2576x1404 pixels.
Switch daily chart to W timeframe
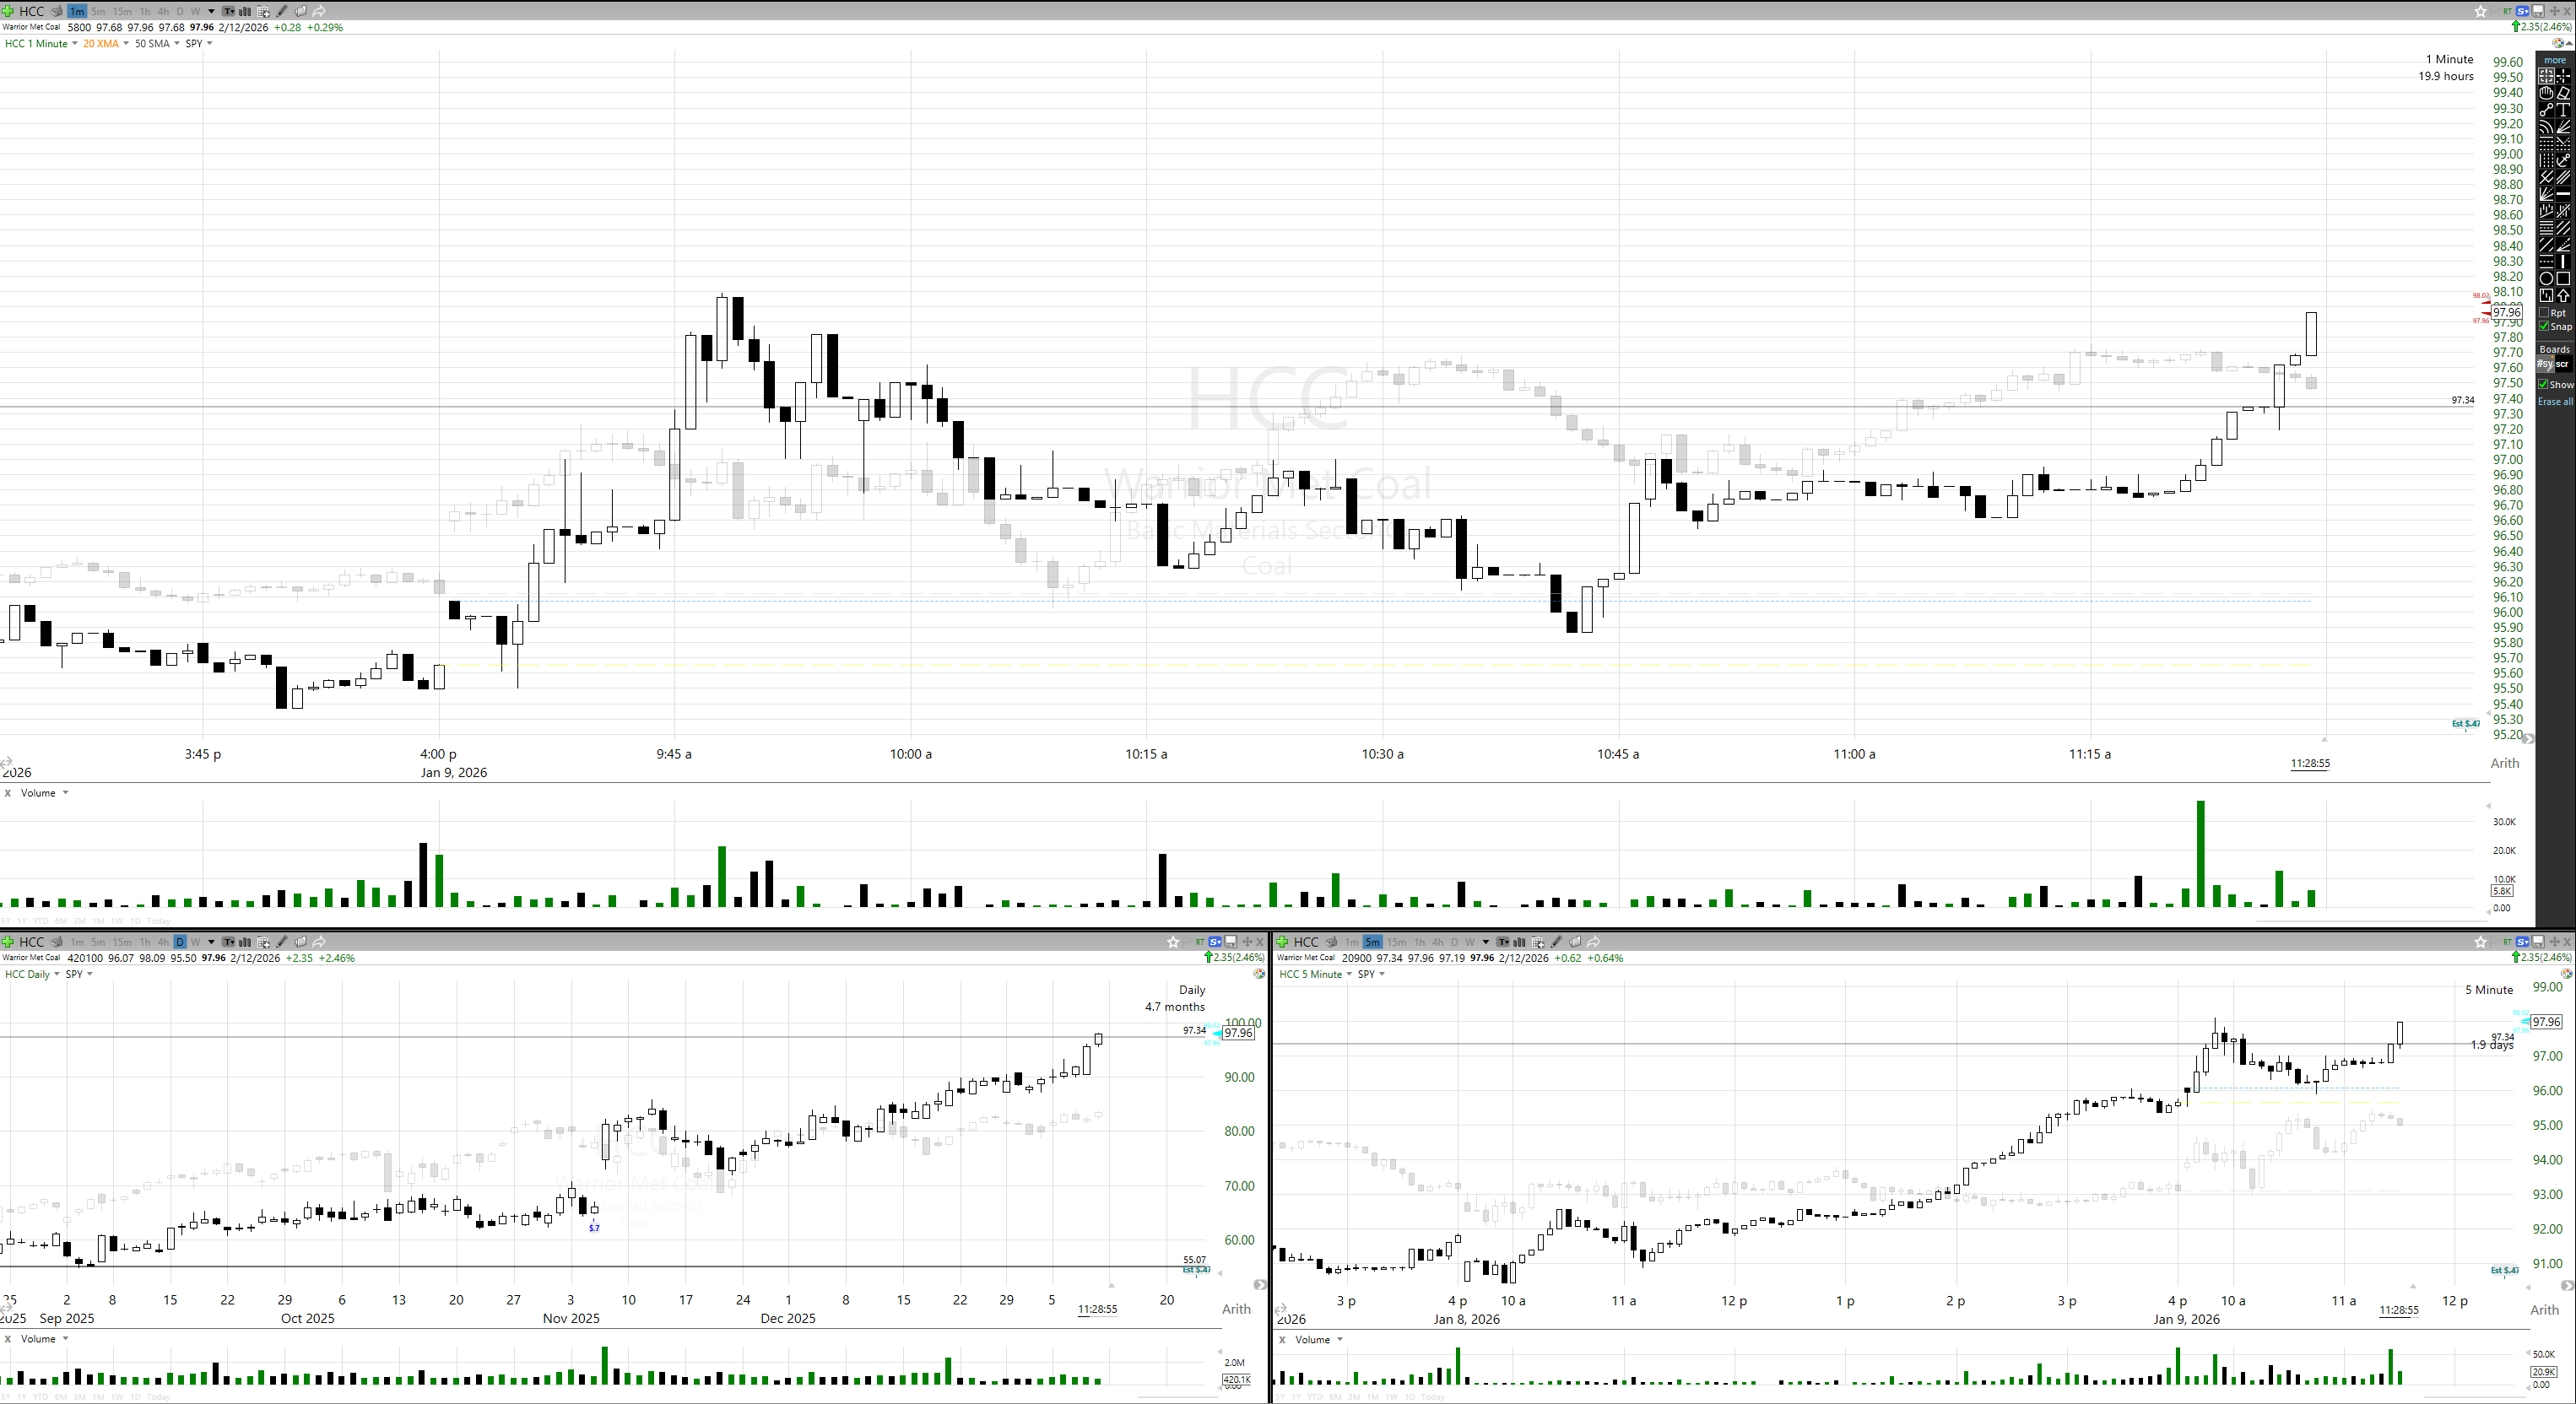click(x=196, y=942)
